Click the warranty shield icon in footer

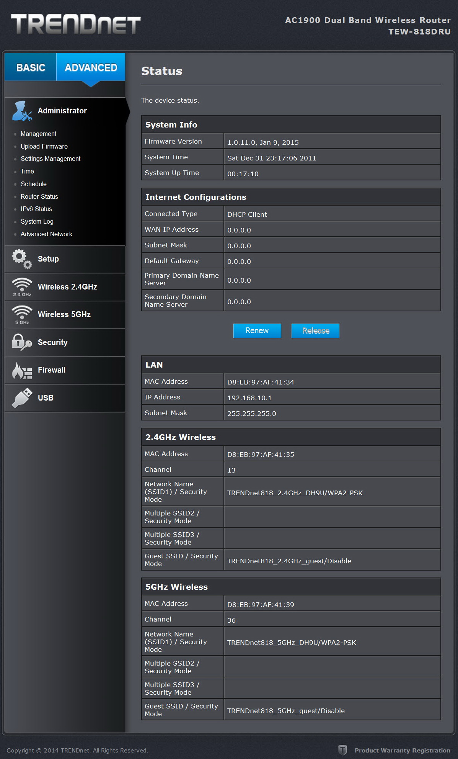(342, 750)
